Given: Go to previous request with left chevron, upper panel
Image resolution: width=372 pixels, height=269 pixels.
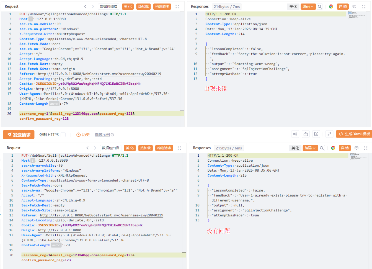Looking at the screenshot, I should pyautogui.click(x=85, y=7).
